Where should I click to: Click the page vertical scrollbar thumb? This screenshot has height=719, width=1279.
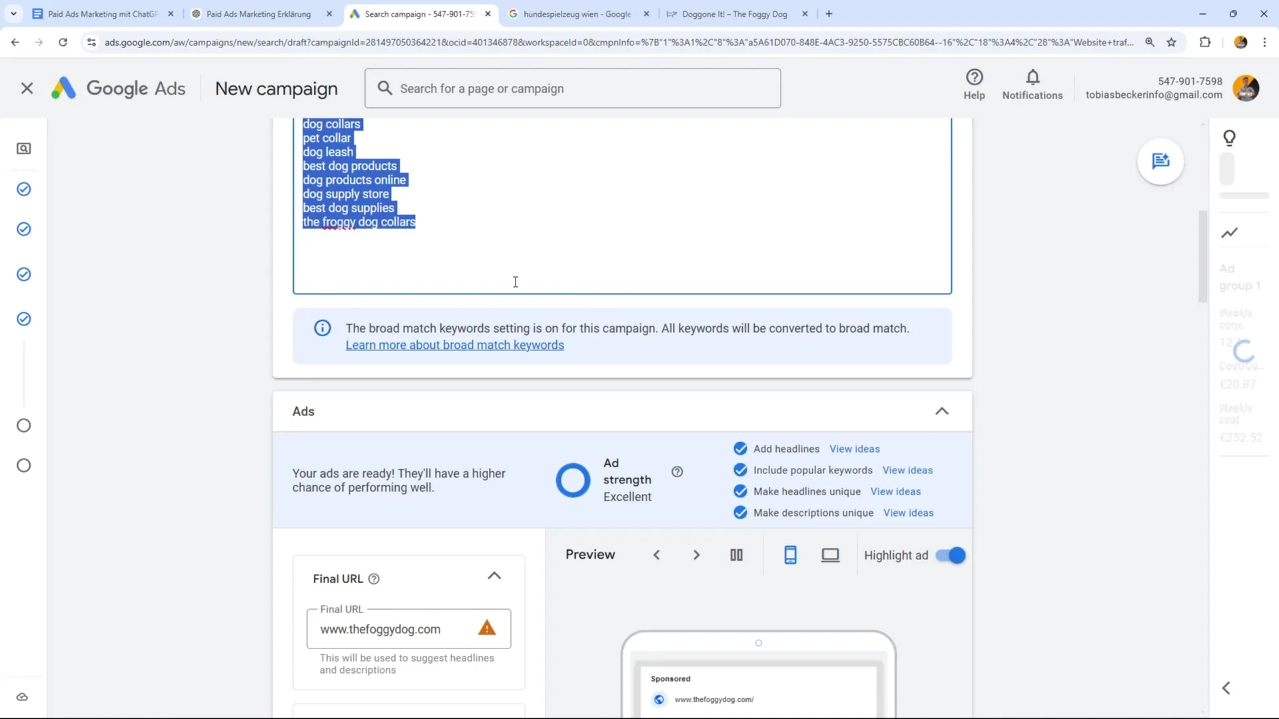point(1202,256)
